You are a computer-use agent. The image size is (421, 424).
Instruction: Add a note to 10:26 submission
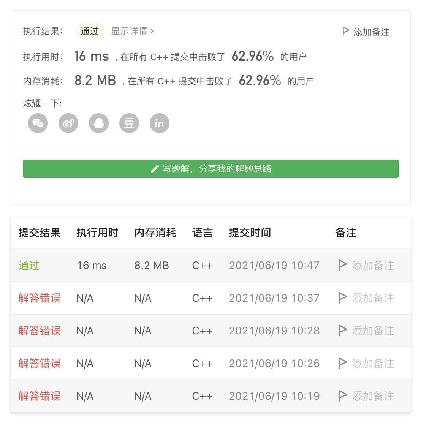pos(372,363)
